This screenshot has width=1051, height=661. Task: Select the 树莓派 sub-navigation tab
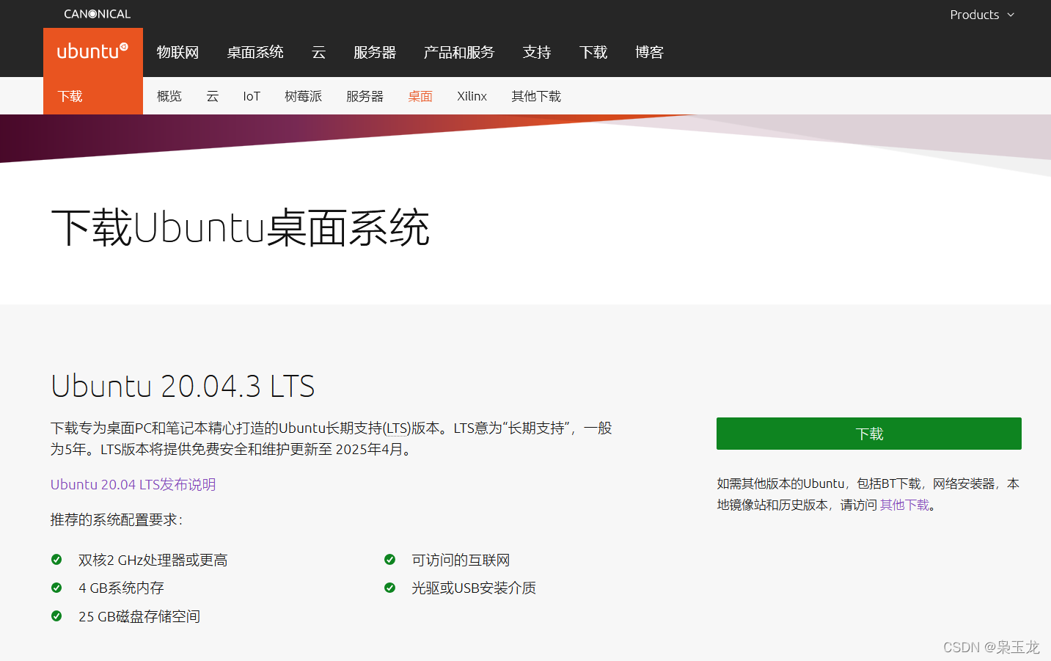(x=304, y=96)
